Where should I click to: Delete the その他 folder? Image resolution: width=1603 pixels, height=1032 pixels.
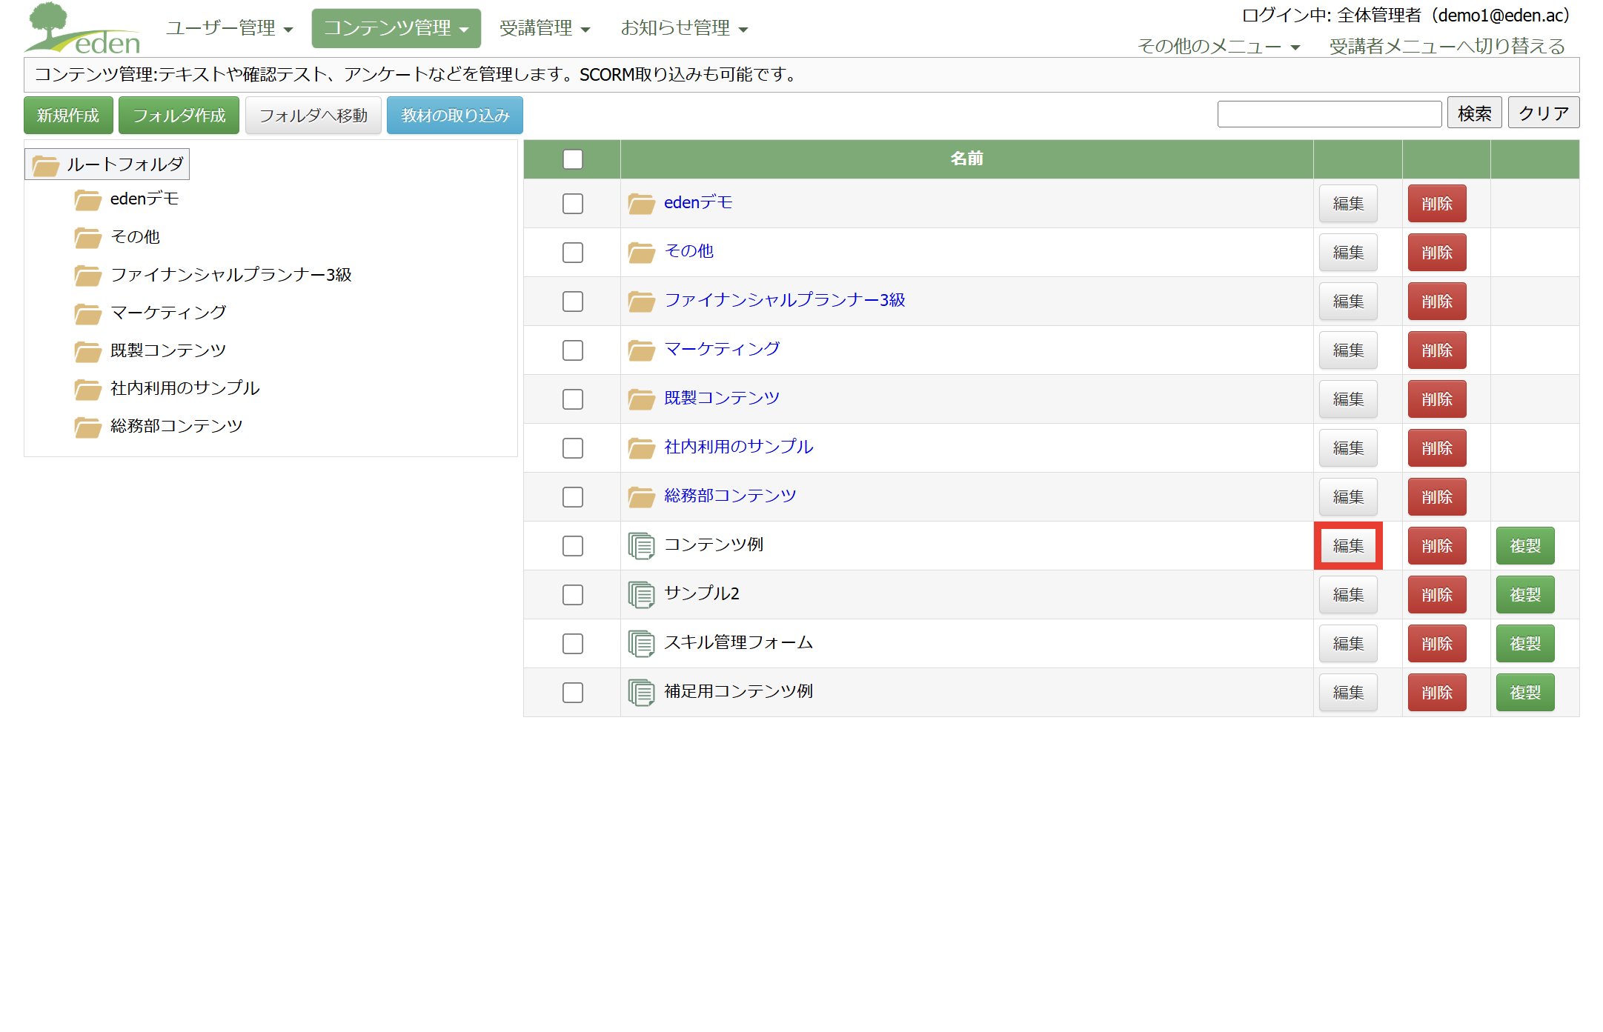(x=1437, y=253)
